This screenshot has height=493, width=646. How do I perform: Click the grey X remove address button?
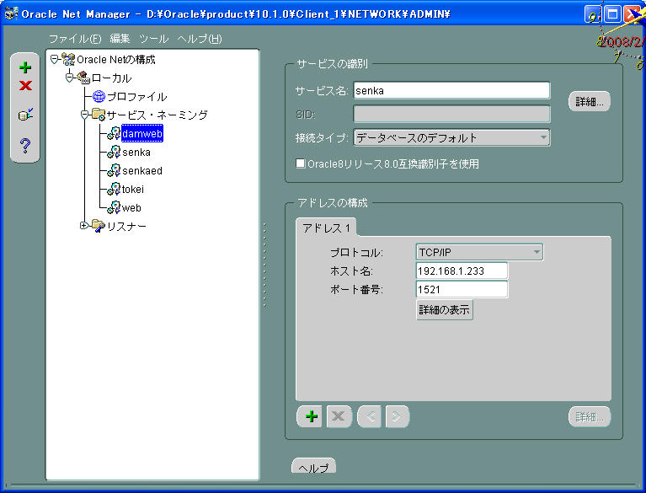[339, 416]
